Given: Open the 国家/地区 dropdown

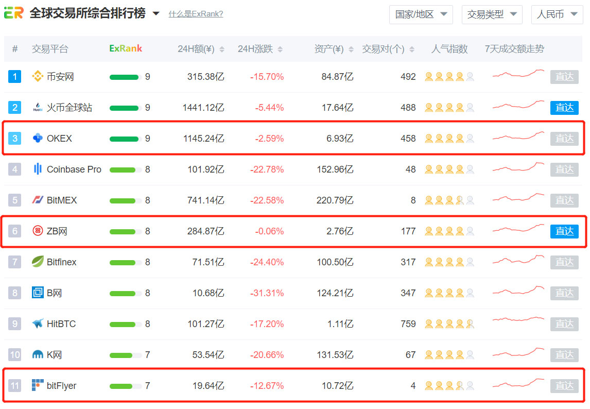Looking at the screenshot, I should point(421,15).
